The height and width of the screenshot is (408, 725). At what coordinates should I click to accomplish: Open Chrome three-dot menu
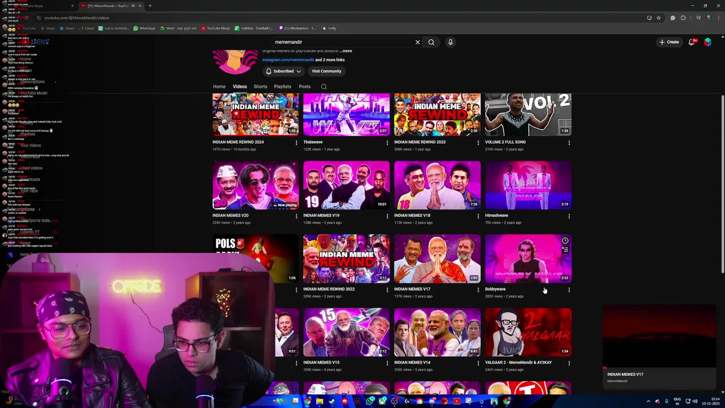point(718,18)
